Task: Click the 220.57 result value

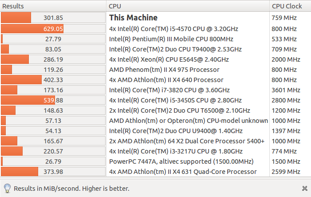Action: [x=53, y=151]
